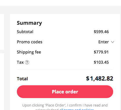Click the Tax label text
Viewport: 121px width, 110px height.
pos(20,62)
